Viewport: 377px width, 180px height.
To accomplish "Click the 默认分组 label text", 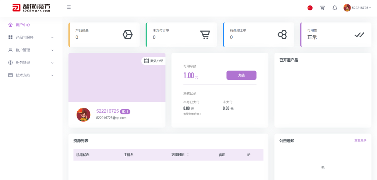I will [157, 61].
